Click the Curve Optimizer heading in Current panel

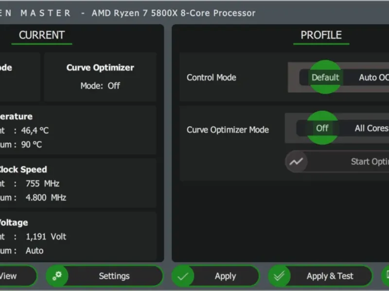(100, 67)
